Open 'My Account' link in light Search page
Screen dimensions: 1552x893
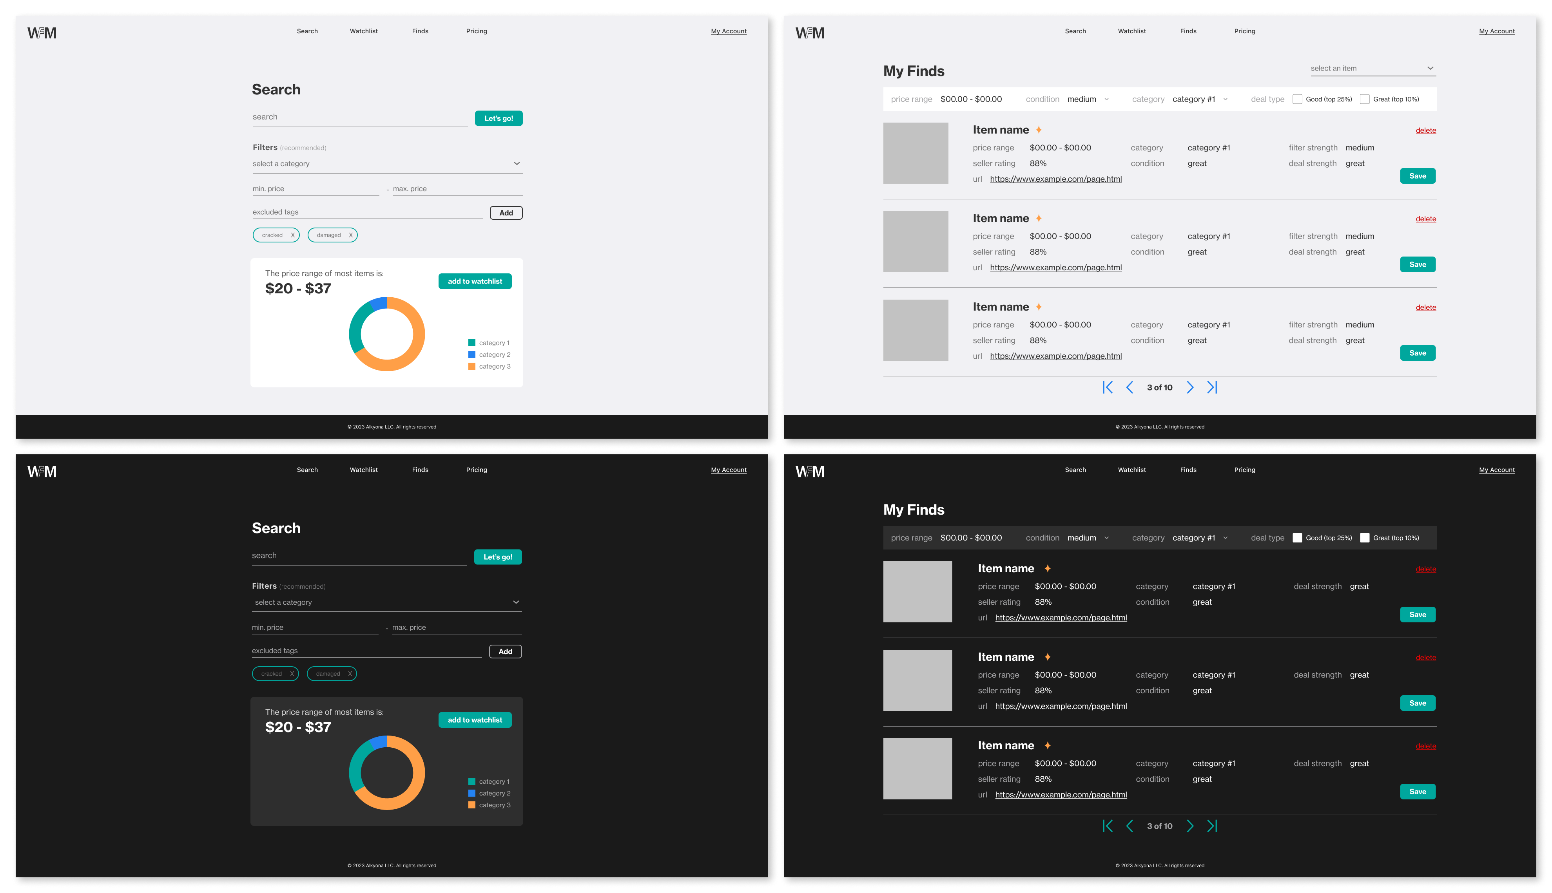[729, 31]
